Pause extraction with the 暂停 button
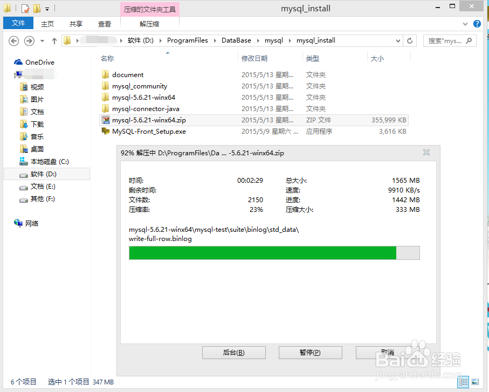Screen dimensions: 489x392 (310, 352)
